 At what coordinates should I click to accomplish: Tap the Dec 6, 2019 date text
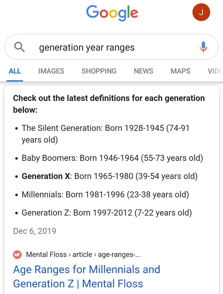[35, 231]
